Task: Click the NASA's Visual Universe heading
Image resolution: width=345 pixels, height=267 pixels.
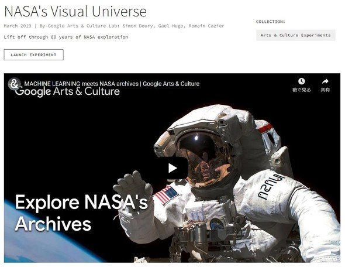Action: [75, 11]
